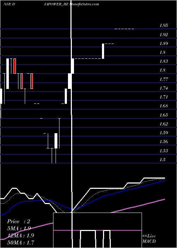
Task: Click the "12MA : 1.9" readout
Action: tap(21, 235)
